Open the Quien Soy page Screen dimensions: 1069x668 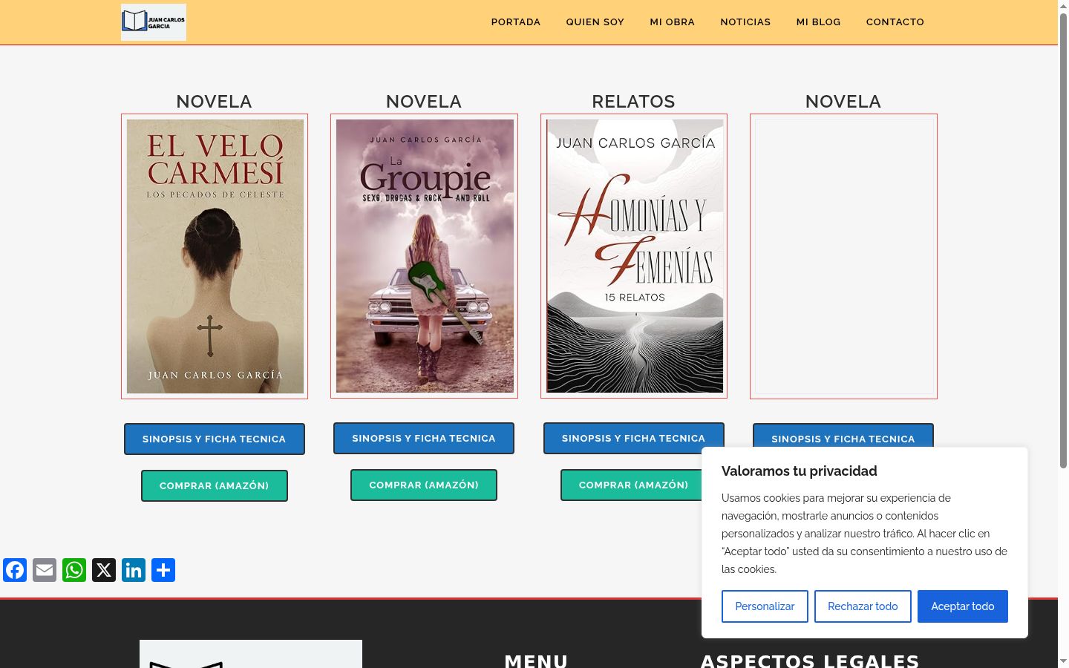pyautogui.click(x=595, y=22)
